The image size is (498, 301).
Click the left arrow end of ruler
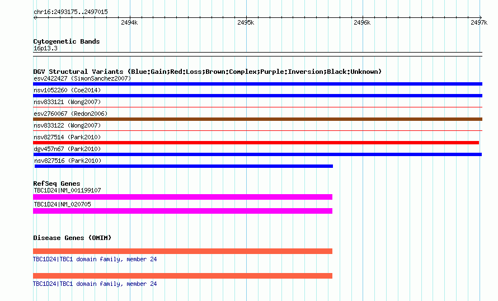[x=35, y=17]
